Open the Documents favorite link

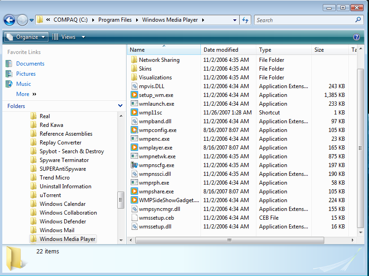30,64
